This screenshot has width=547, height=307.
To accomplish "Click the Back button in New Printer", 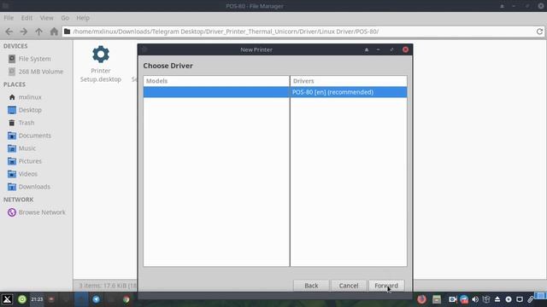I will click(x=311, y=286).
